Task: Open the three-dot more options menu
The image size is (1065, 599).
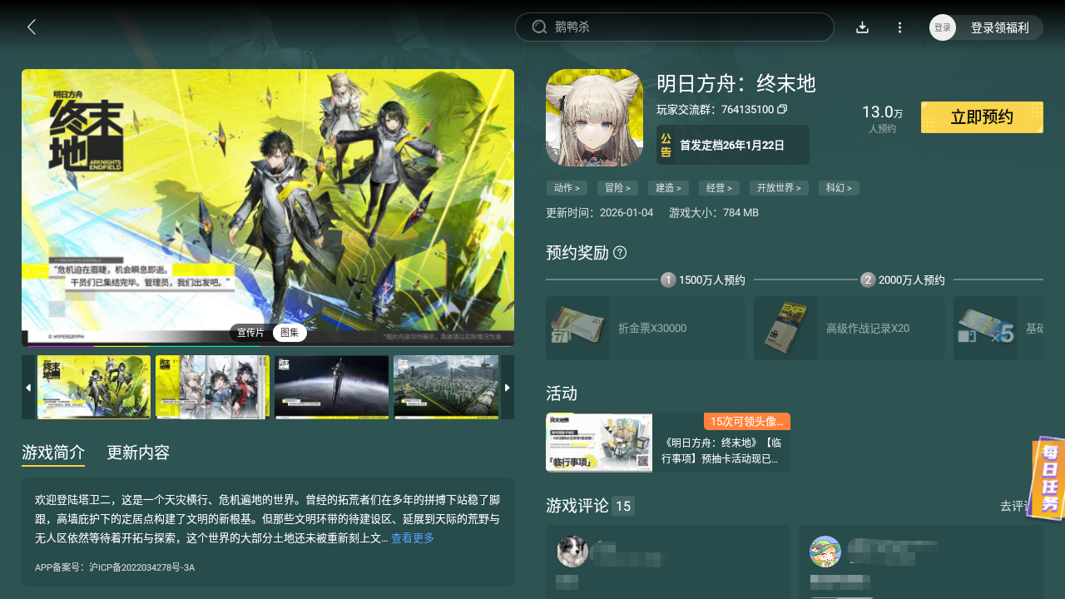Action: click(899, 27)
